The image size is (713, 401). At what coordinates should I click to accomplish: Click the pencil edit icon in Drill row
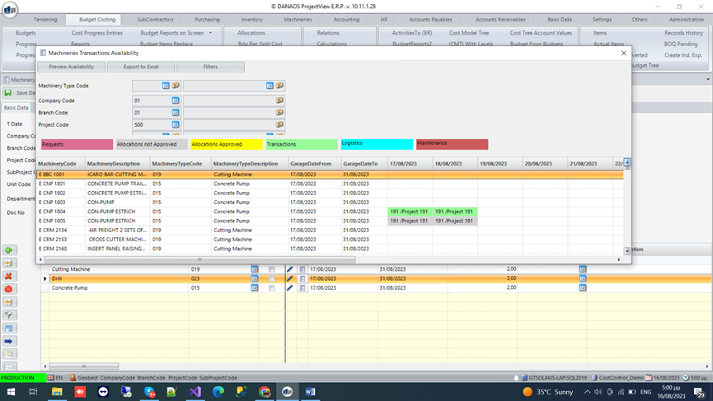289,278
